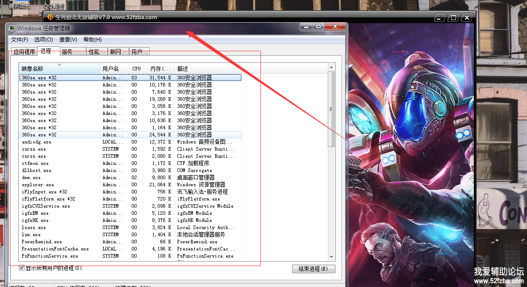Select 360se.exe process using 24,544 K
The height and width of the screenshot is (287, 527).
click(130, 135)
